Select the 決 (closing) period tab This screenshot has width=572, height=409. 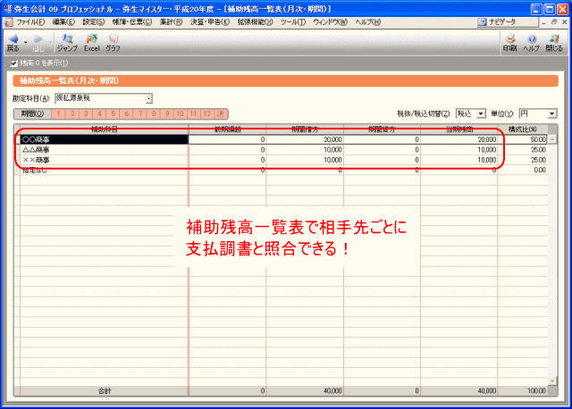221,113
